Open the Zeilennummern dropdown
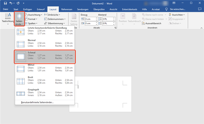Viewport: 204px width, 124px height. tap(55, 19)
